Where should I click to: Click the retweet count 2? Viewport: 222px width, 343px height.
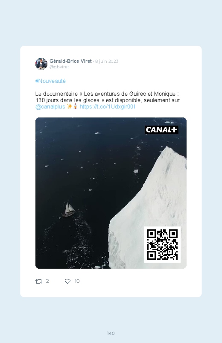(47, 281)
